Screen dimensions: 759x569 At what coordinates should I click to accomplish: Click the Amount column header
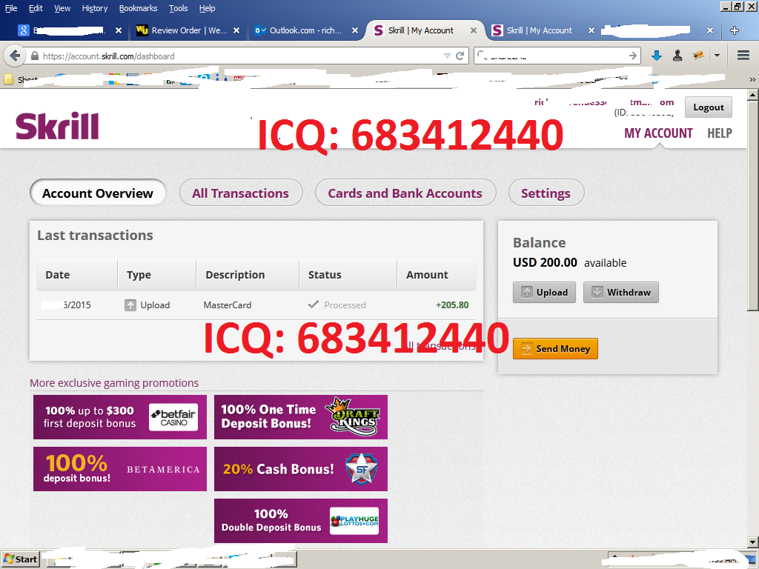click(437, 275)
